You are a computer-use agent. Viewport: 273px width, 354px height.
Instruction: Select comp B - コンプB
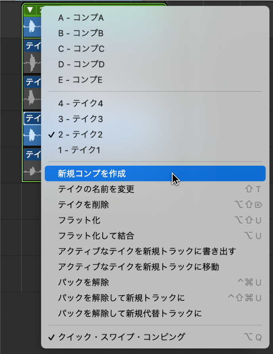[155, 33]
